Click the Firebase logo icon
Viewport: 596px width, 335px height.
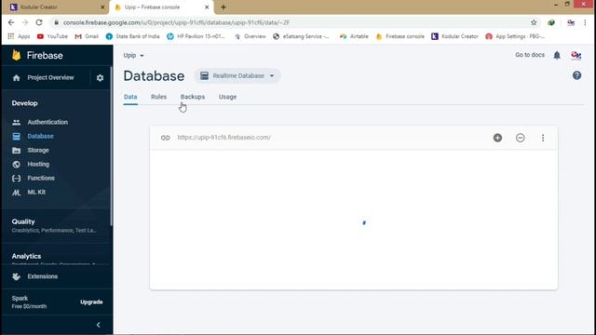click(x=17, y=55)
